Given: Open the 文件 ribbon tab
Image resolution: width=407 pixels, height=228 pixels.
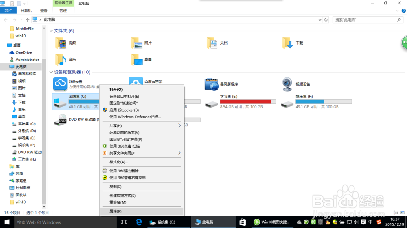Looking at the screenshot, I should (8, 11).
